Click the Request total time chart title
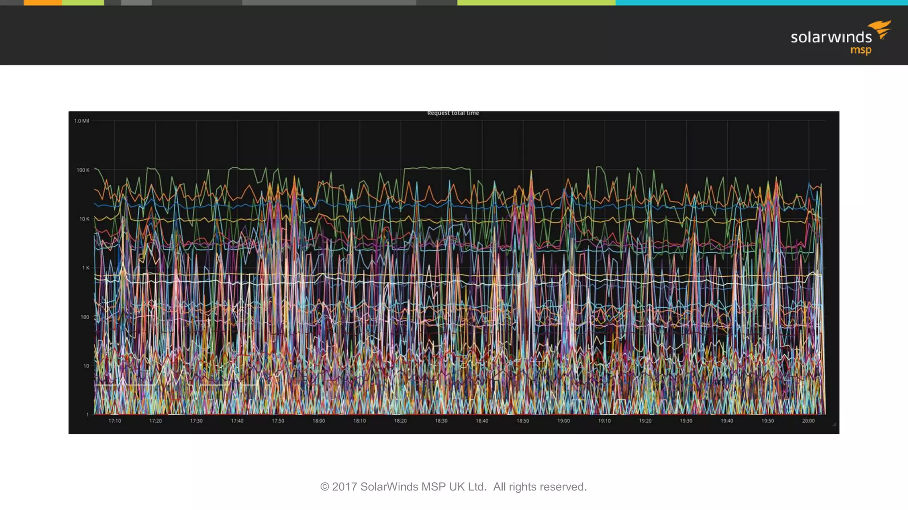The image size is (908, 510). tap(453, 113)
